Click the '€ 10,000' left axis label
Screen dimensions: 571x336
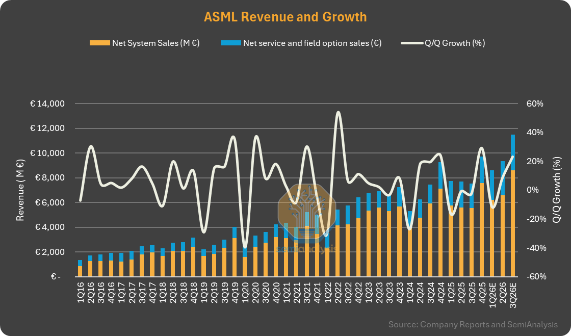(x=47, y=153)
